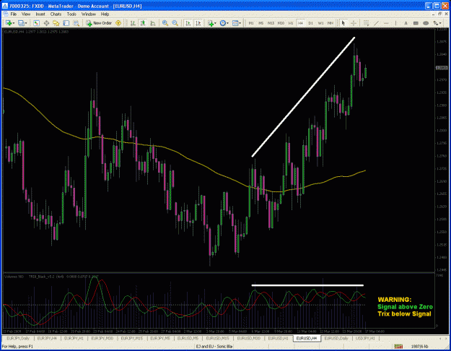
Task: Select the H1 timeframe button
Action: [291, 23]
